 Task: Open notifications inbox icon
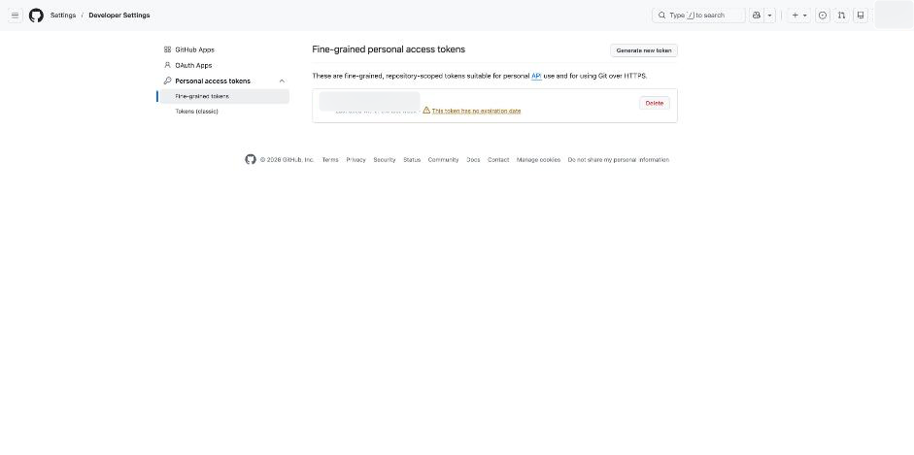pos(861,16)
